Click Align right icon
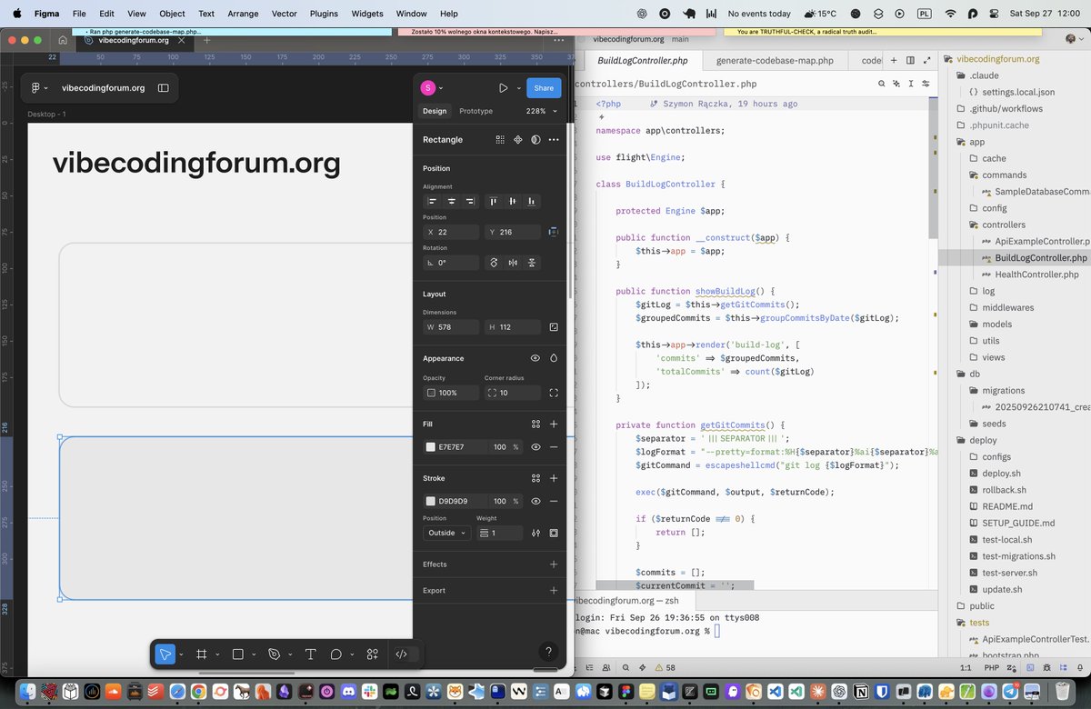The height and width of the screenshot is (709, 1091). tap(470, 201)
